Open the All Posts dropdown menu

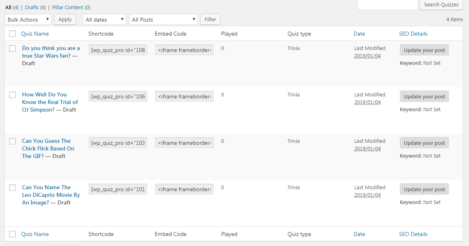click(164, 20)
